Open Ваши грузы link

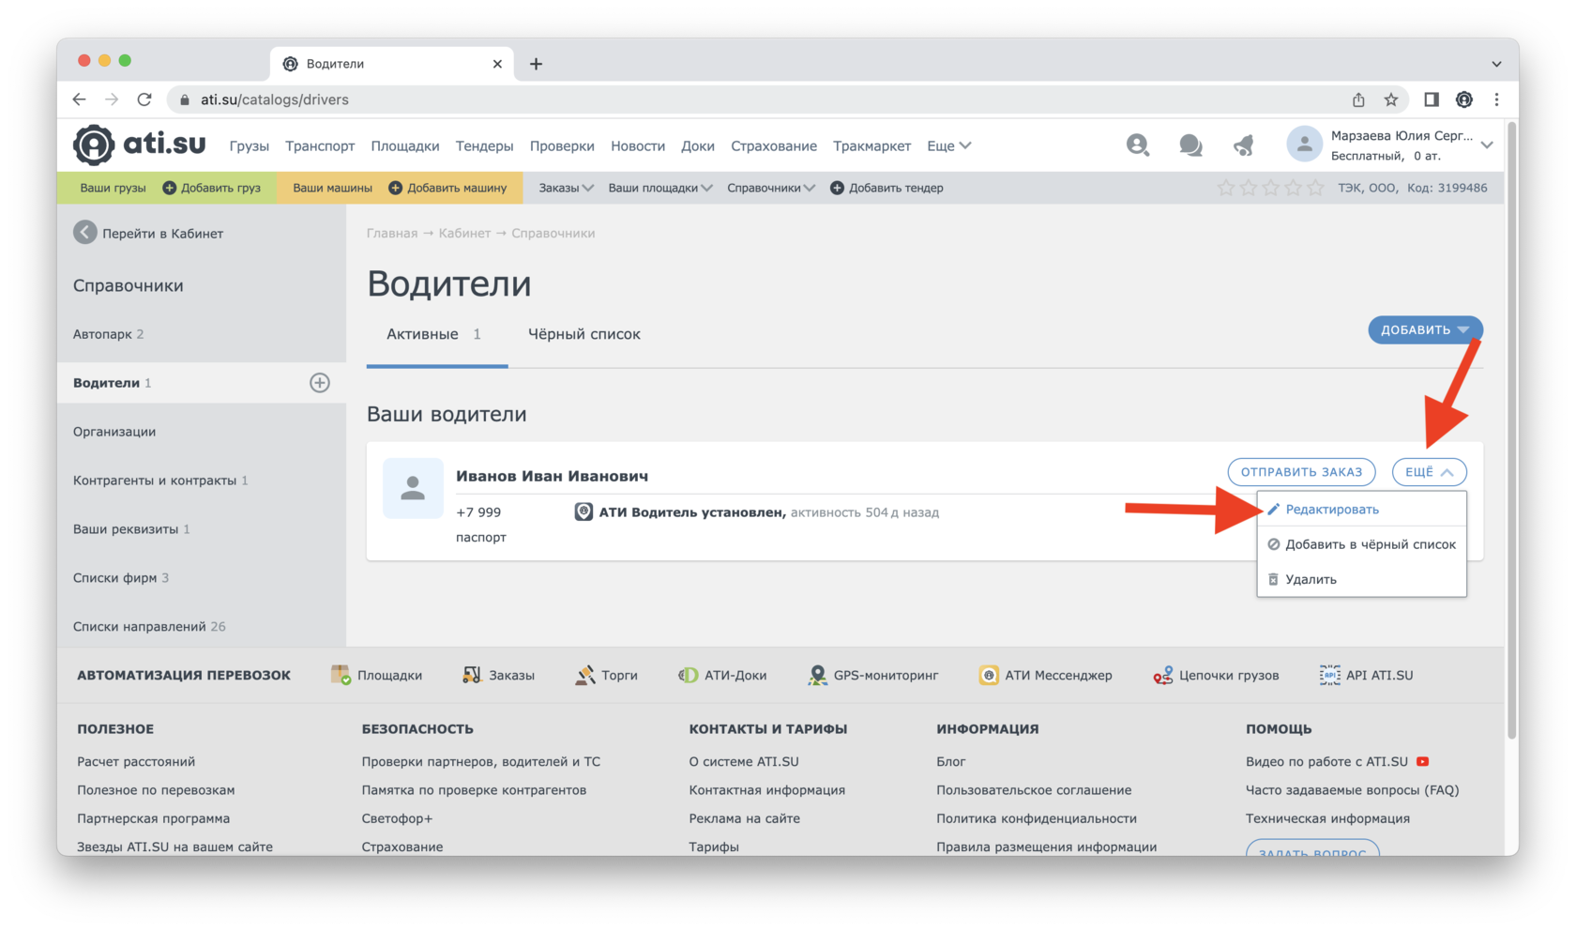[x=113, y=188]
